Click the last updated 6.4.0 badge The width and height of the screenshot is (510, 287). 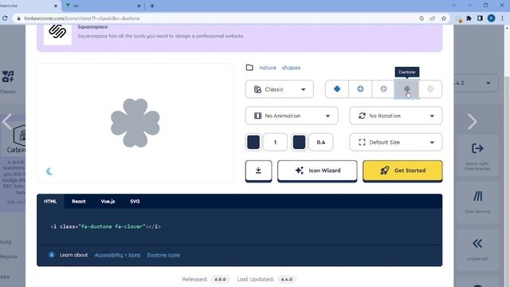tap(287, 279)
